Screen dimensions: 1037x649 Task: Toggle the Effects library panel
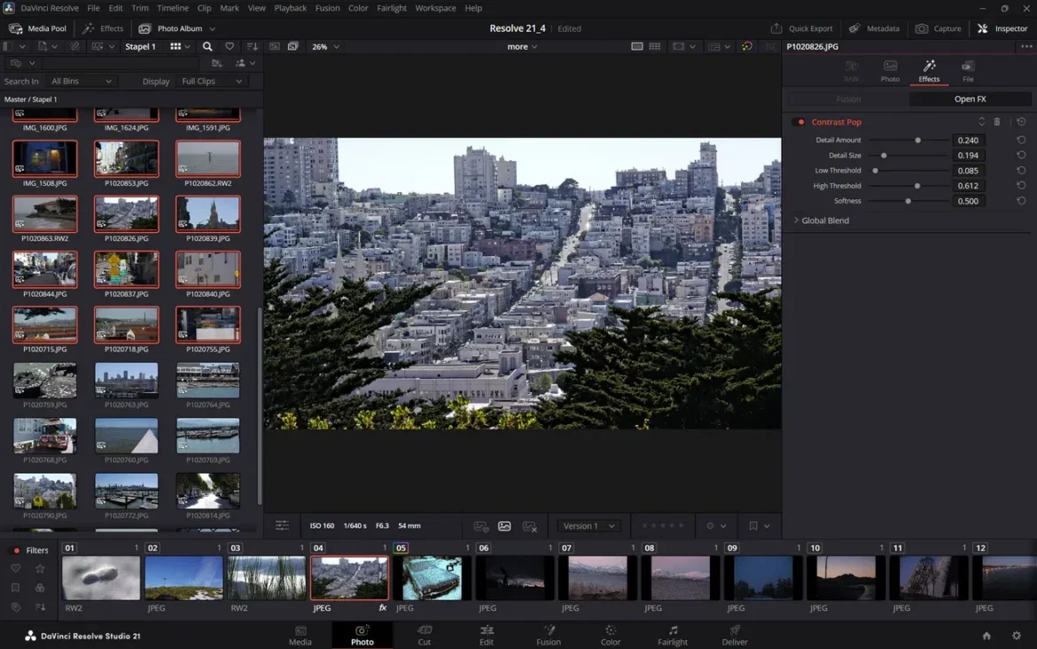[103, 28]
